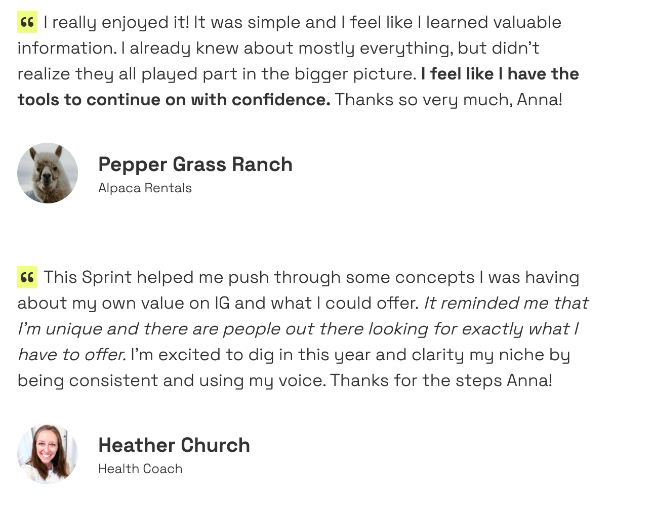The image size is (653, 508).
Task: Click the yellow quote icon above Pepper Grass Ranch
Action: pos(27,22)
